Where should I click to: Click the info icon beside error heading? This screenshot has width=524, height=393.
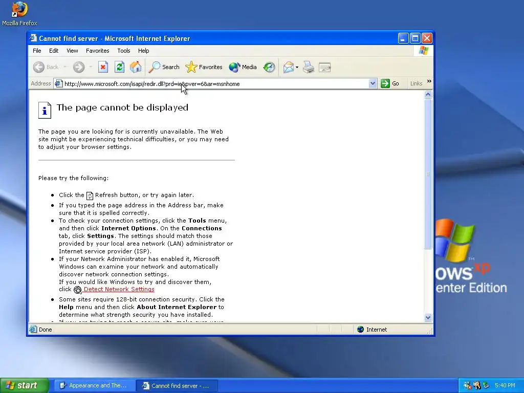click(45, 111)
